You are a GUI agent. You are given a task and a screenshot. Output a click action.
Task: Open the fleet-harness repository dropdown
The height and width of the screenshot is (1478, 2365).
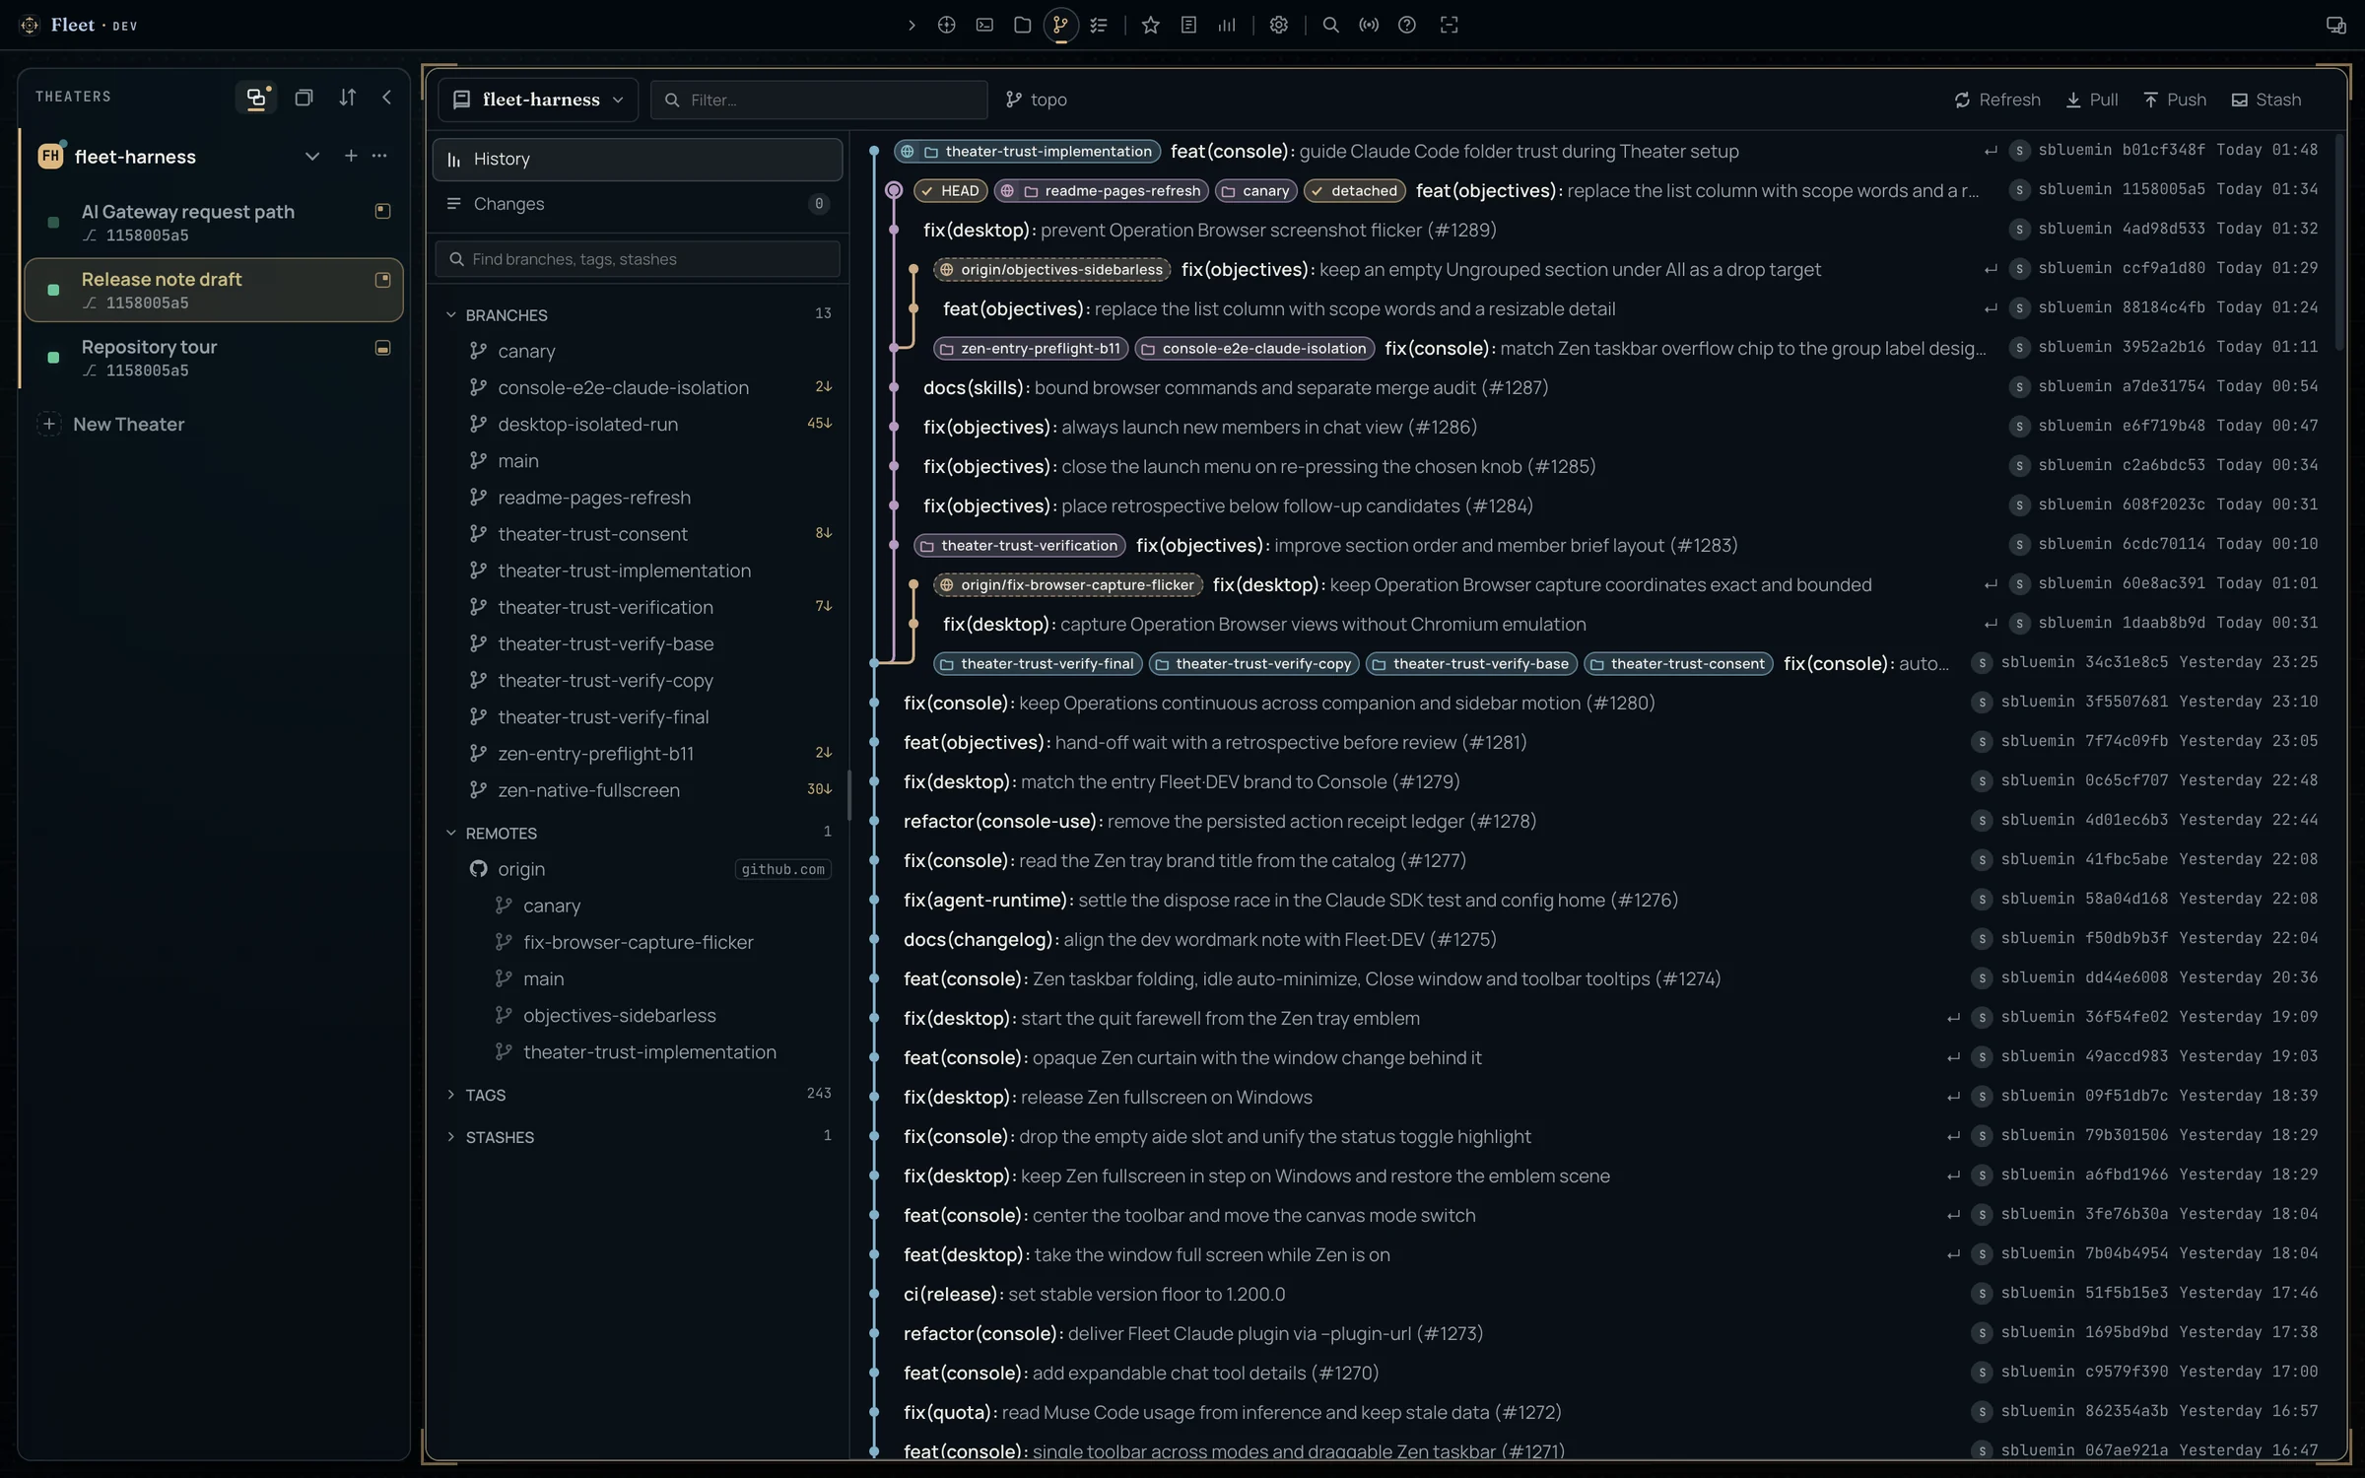538,100
